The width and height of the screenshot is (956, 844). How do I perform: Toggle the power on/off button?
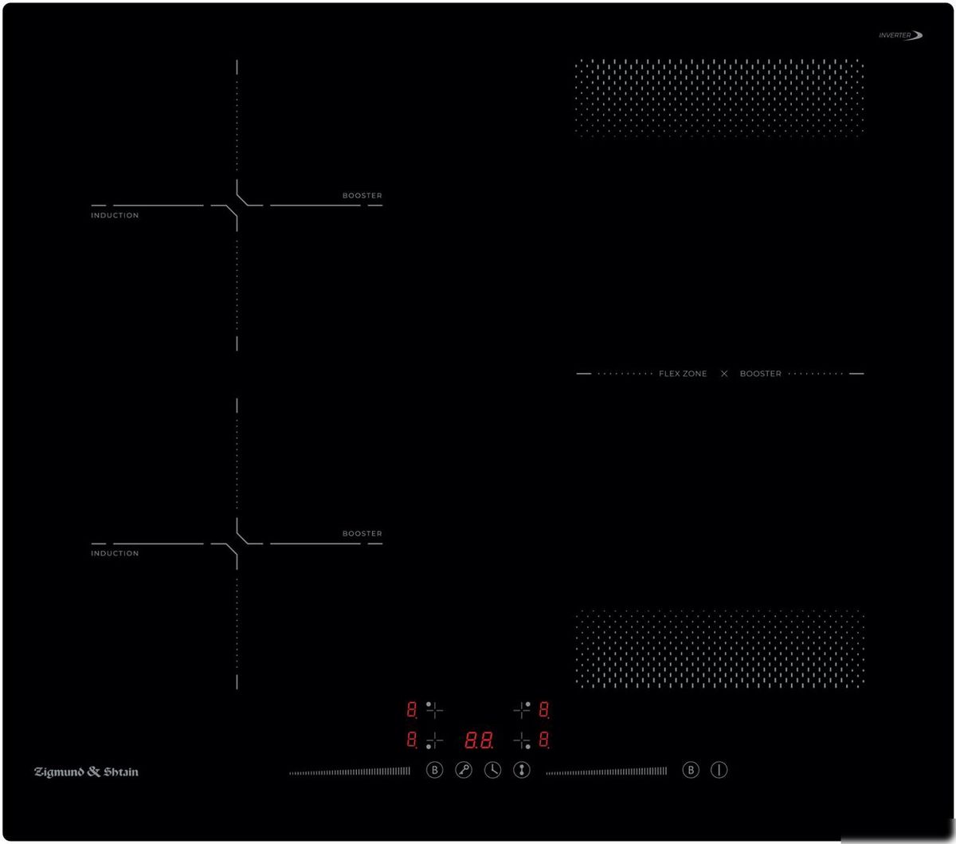tap(719, 770)
